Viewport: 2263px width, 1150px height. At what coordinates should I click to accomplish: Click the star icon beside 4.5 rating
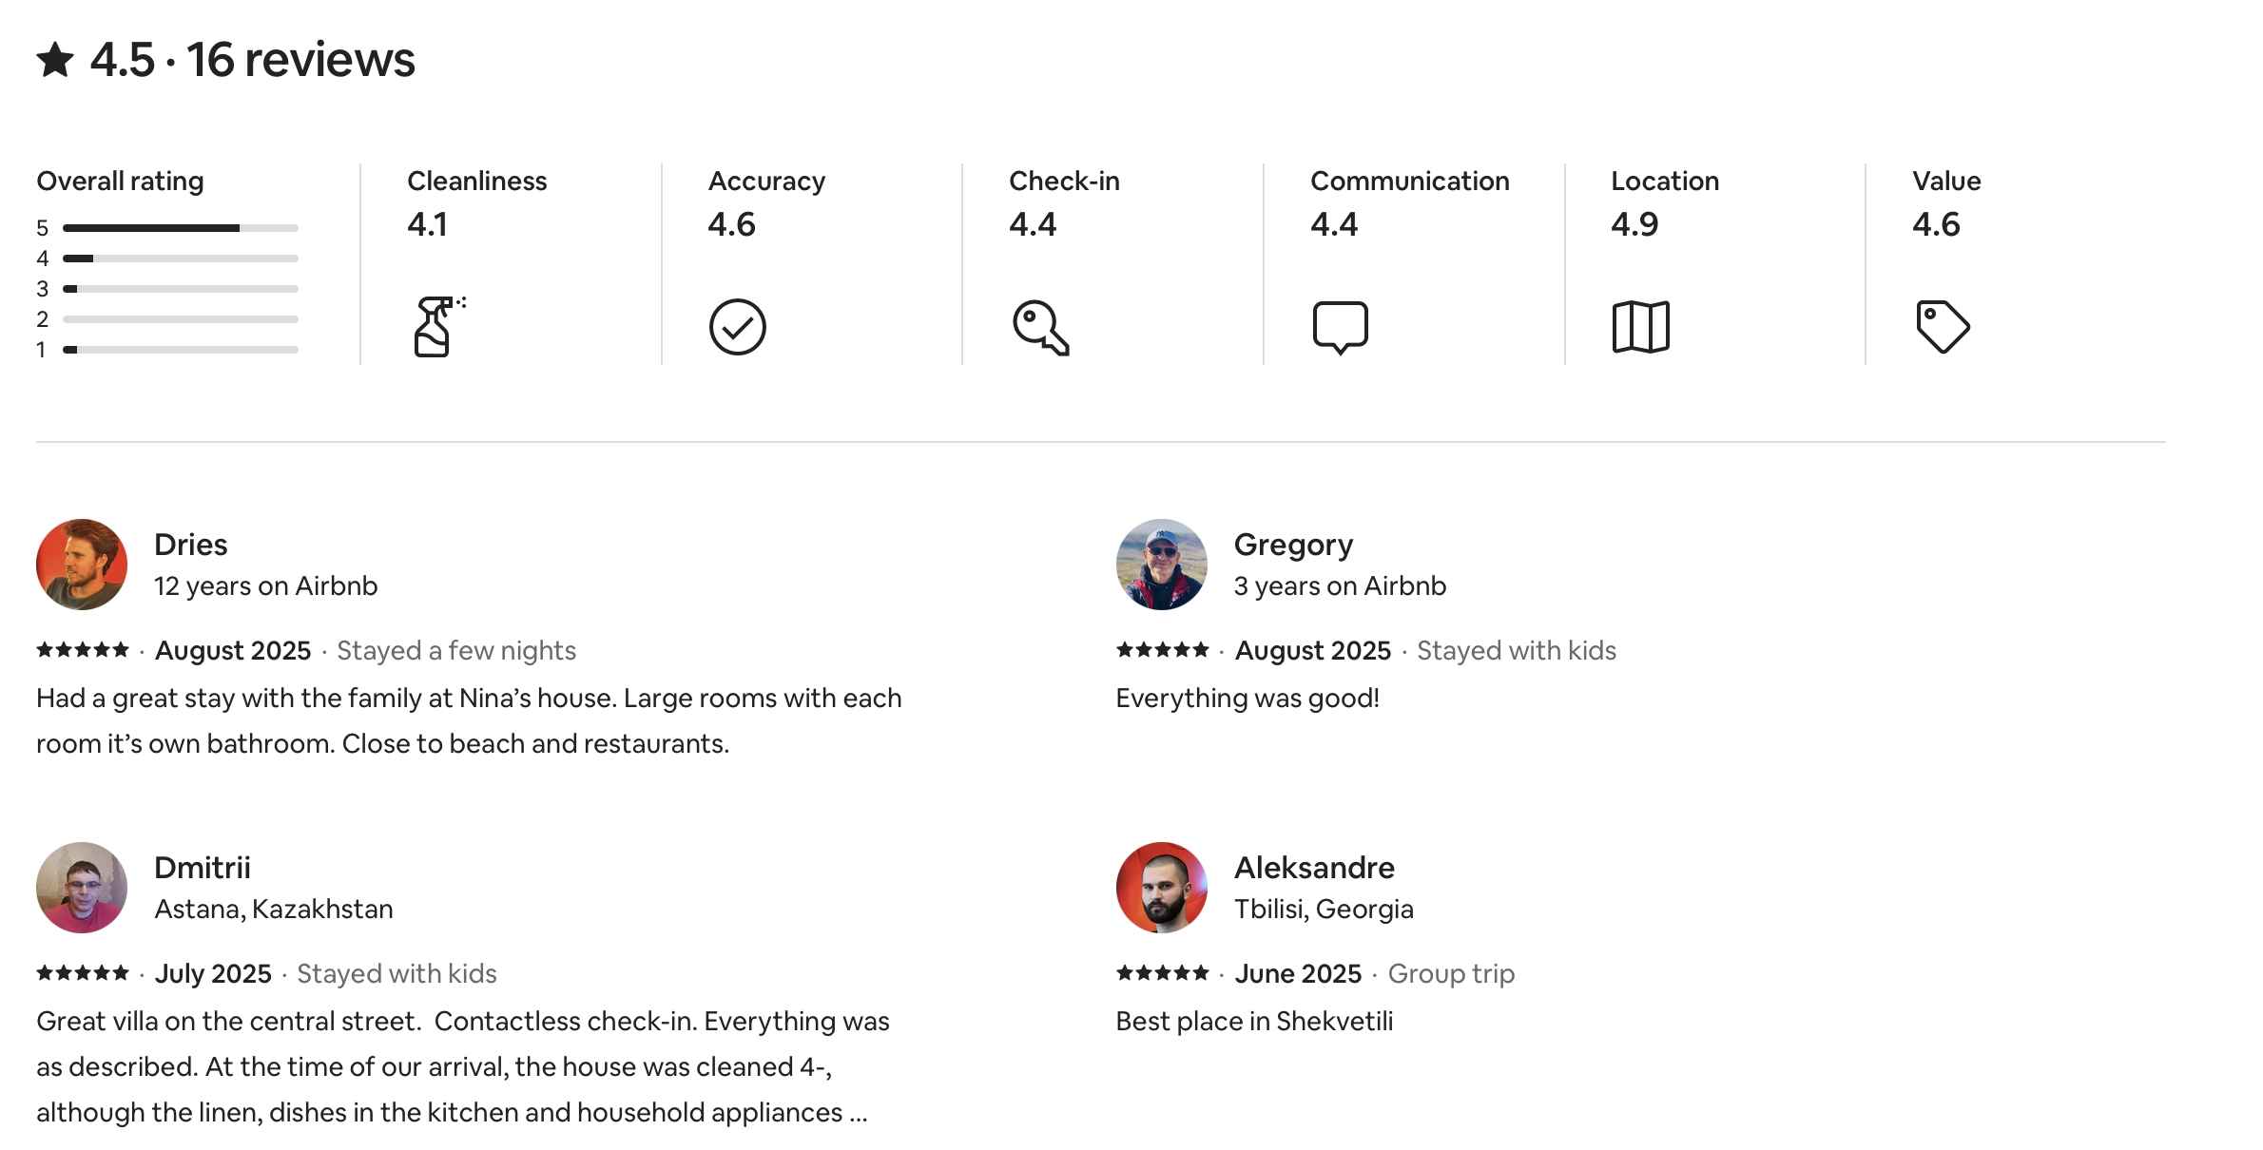tap(56, 60)
